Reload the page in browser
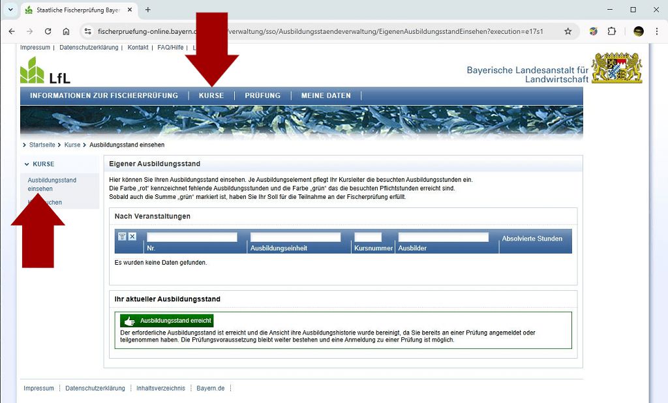Image resolution: width=668 pixels, height=403 pixels. click(48, 31)
